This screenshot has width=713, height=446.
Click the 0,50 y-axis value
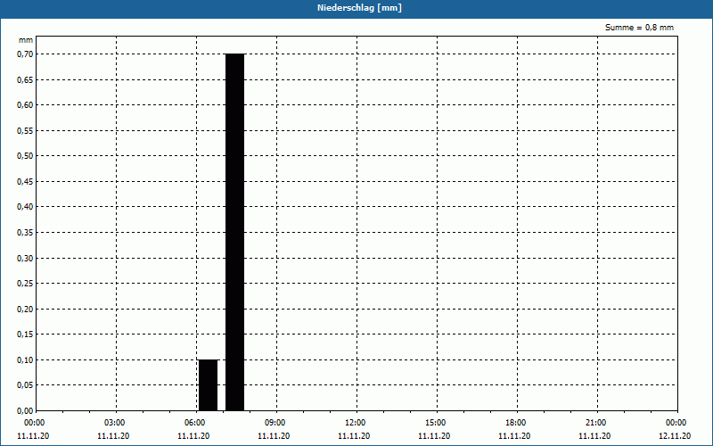click(25, 156)
